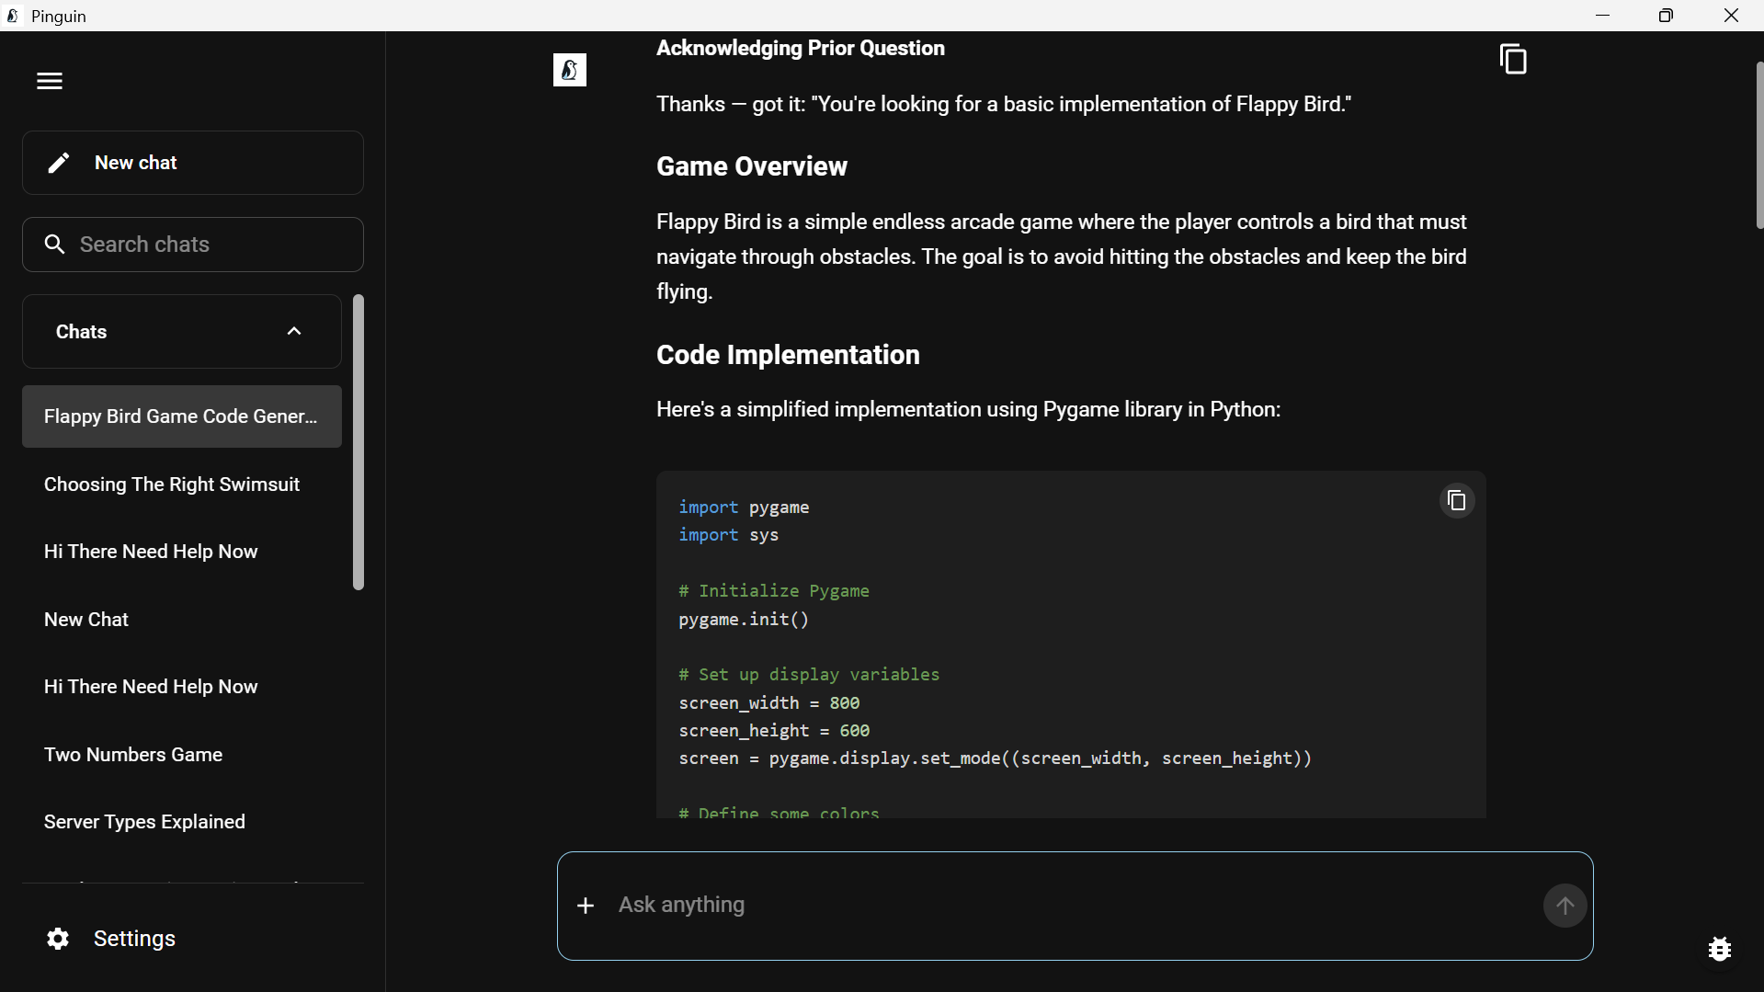The image size is (1764, 992).
Task: Select the Two Numbers Game chat
Action: [x=133, y=755]
